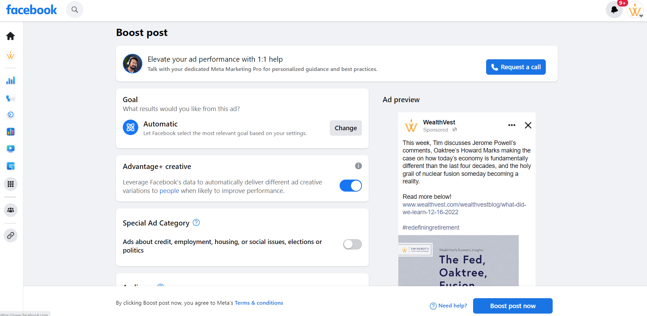
Task: Open the all tools grid icon
Action: pos(11,184)
